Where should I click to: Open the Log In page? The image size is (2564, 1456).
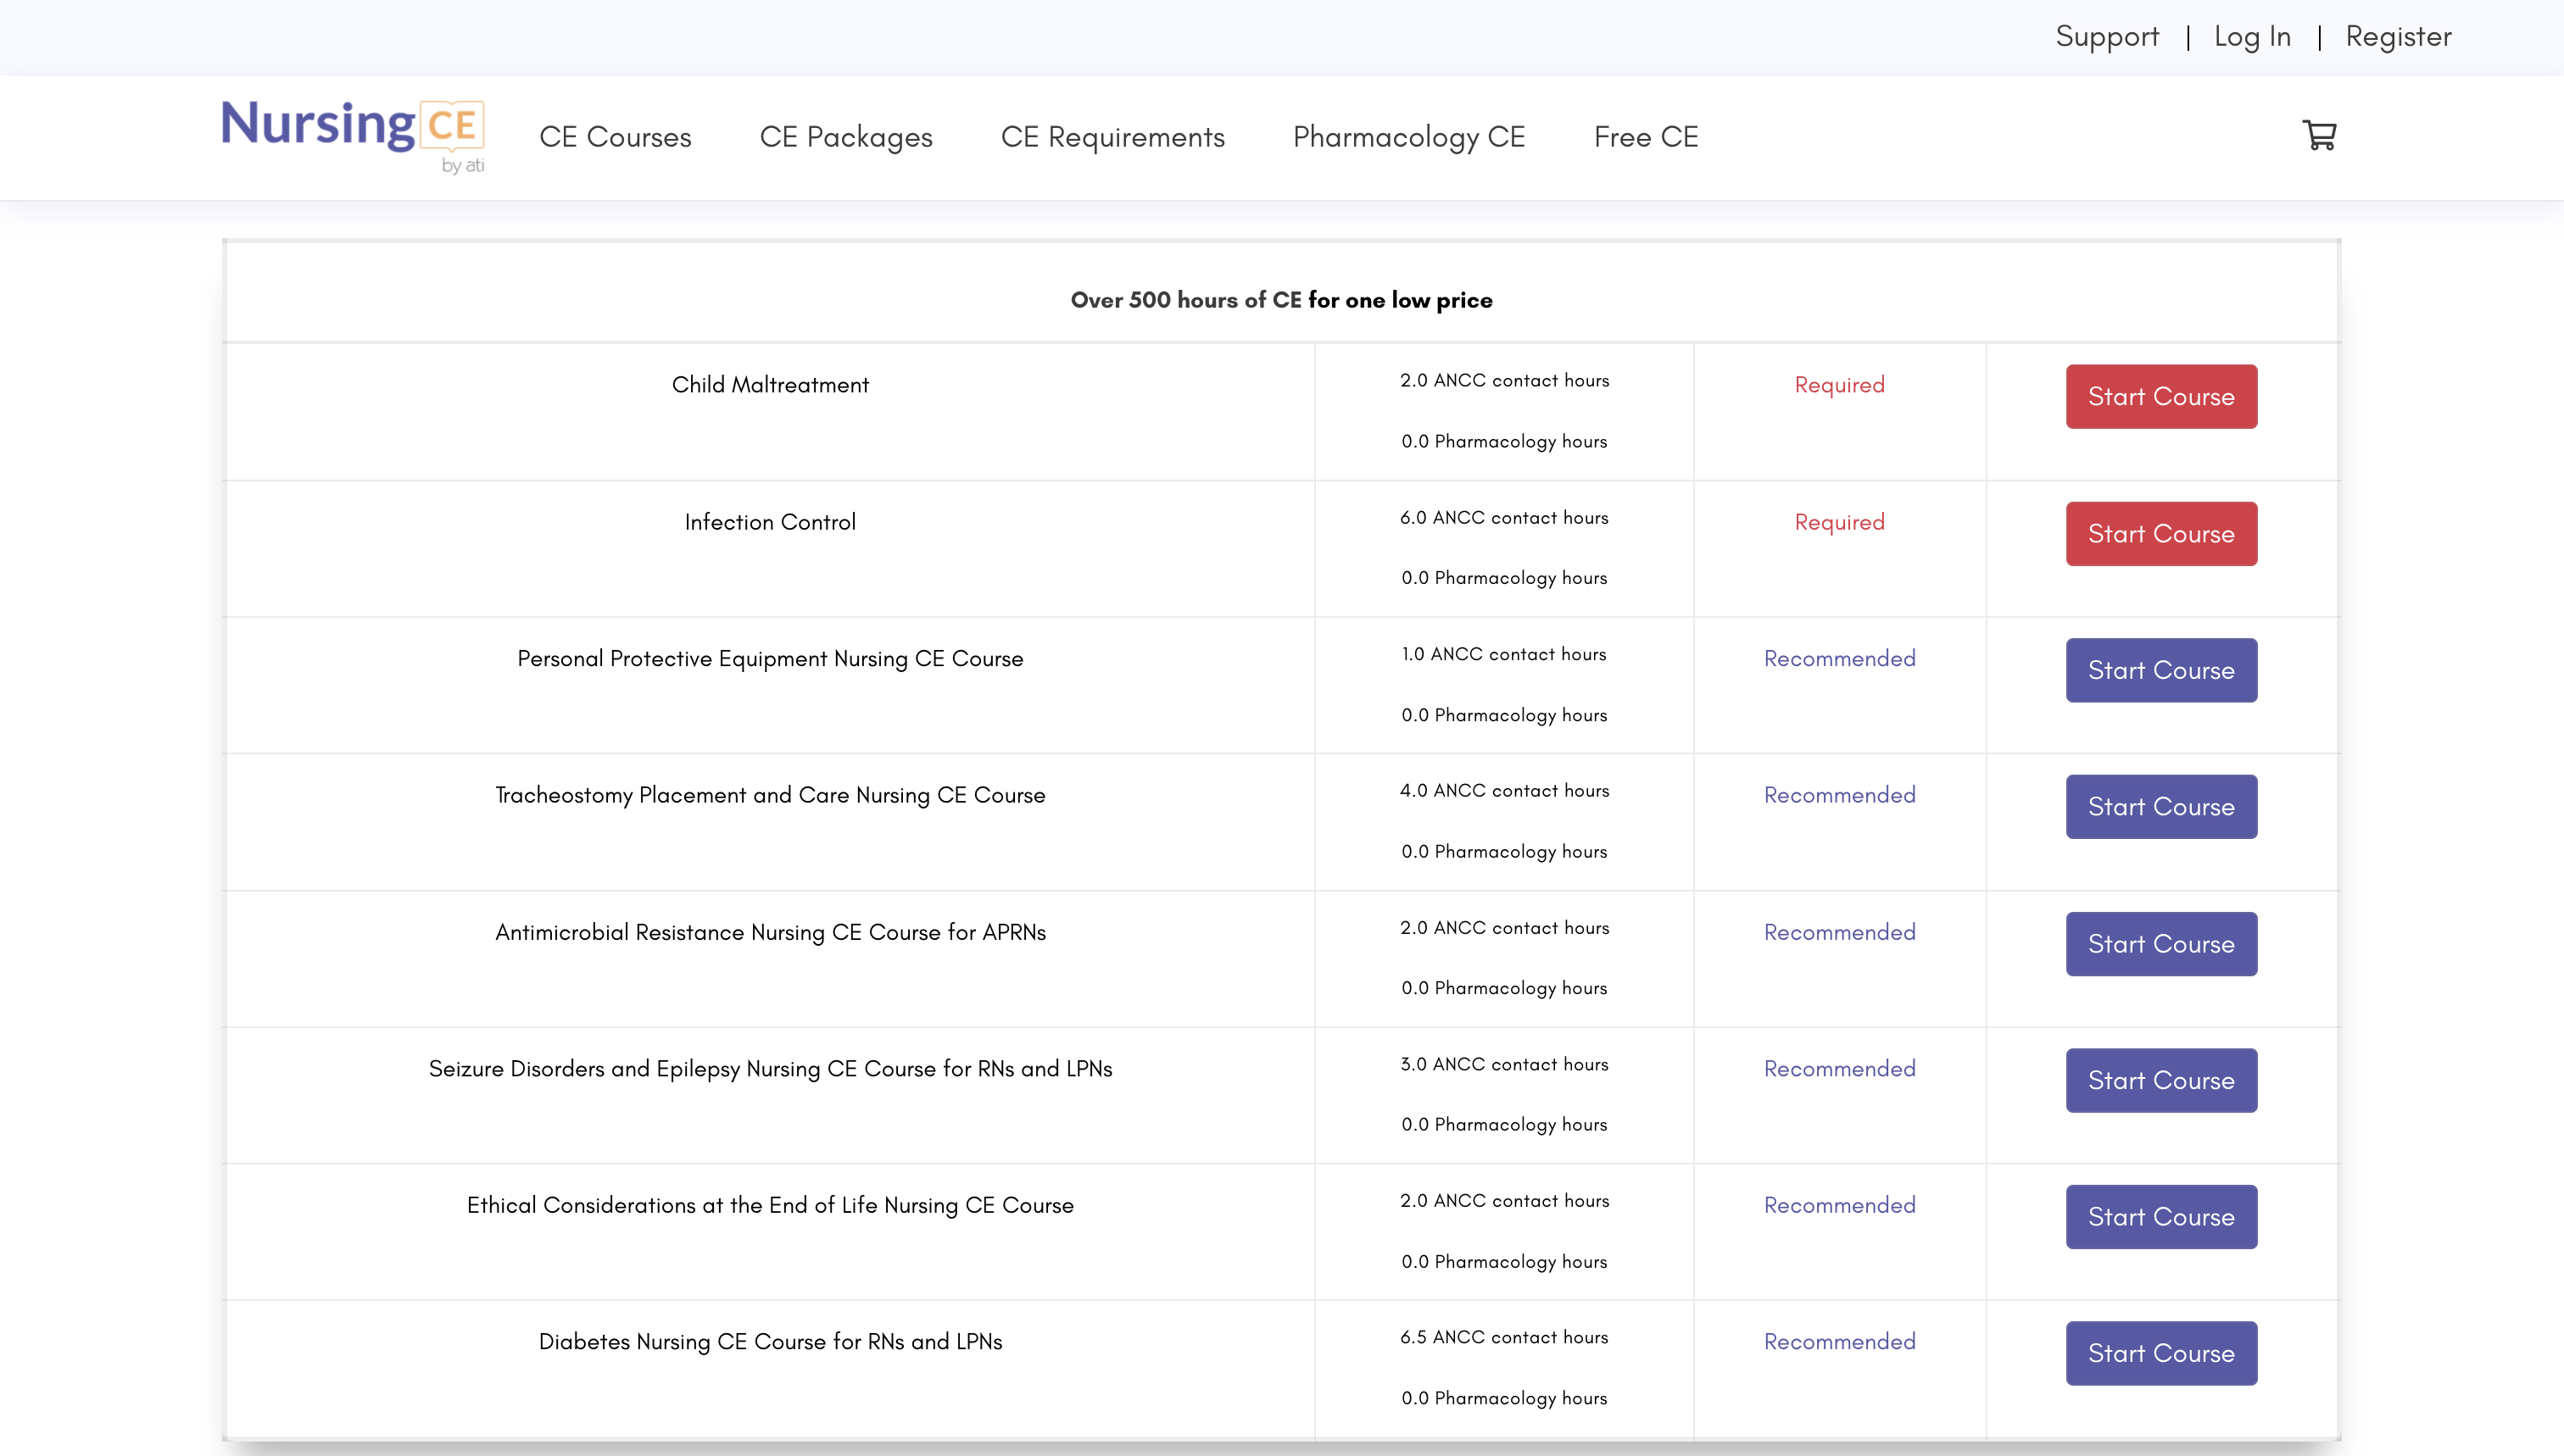click(x=2252, y=37)
